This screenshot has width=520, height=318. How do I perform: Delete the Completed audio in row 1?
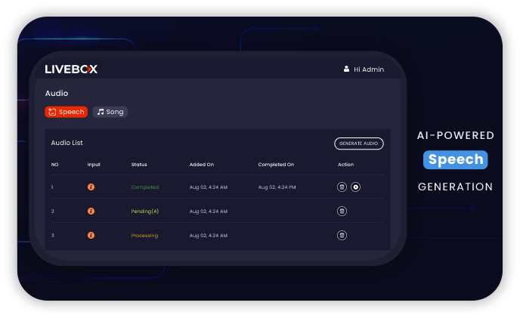(x=342, y=187)
